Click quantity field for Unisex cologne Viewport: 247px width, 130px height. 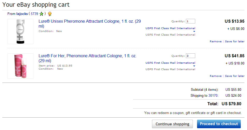pos(190,21)
